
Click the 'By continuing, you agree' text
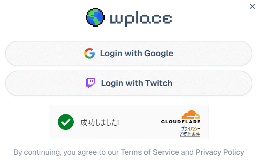[x=66, y=152]
